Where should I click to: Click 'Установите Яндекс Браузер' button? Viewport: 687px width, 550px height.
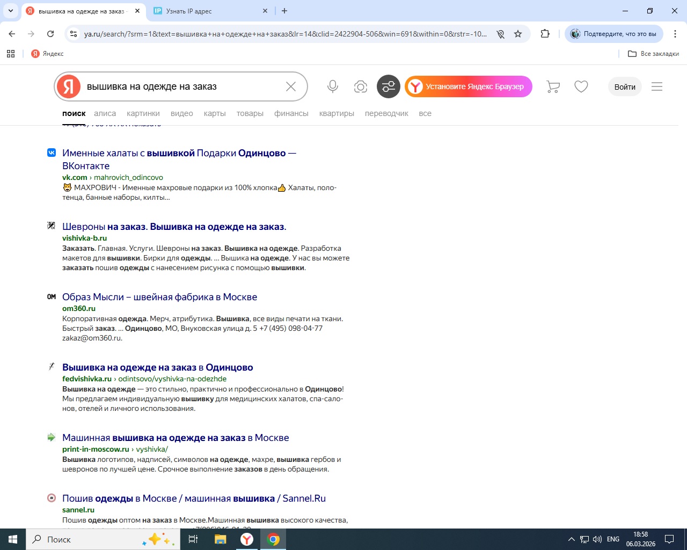(x=468, y=86)
